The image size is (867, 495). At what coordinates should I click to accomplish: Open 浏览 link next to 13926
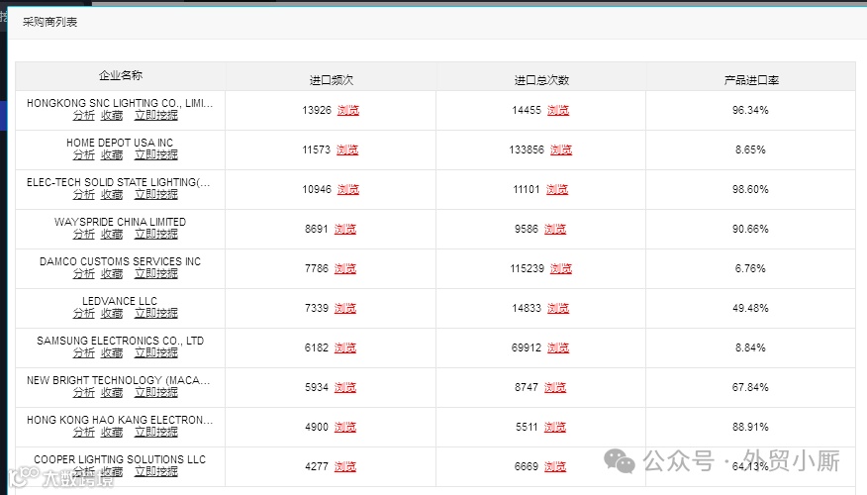347,110
